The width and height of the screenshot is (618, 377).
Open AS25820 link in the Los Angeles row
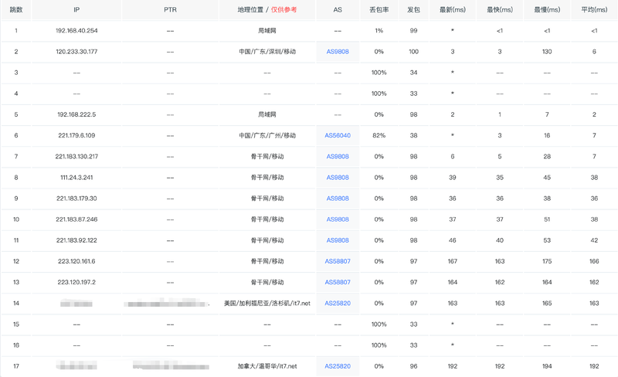coord(338,304)
